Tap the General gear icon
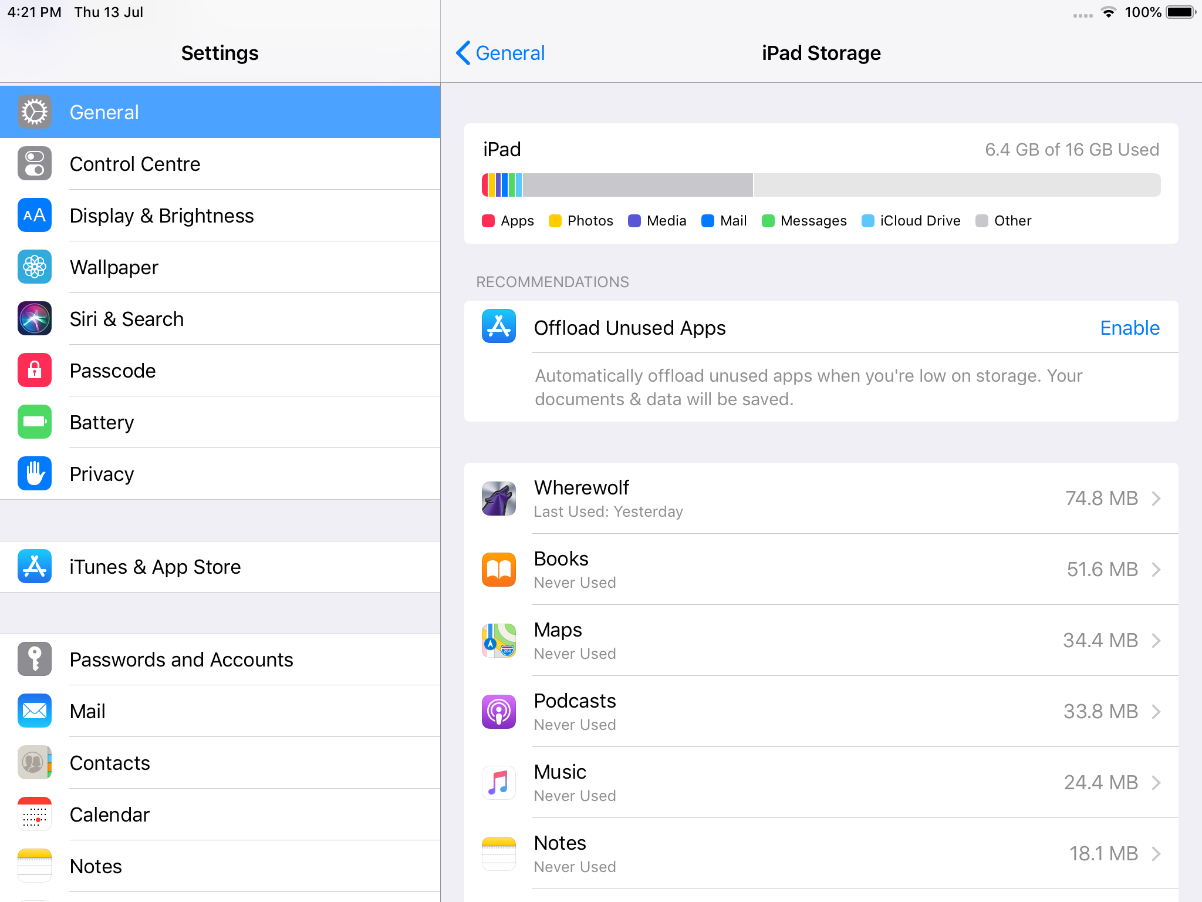This screenshot has height=902, width=1202. [x=35, y=112]
